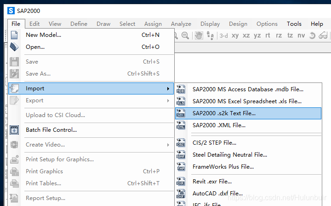Open the File menu
The image size is (331, 206).
pos(16,24)
